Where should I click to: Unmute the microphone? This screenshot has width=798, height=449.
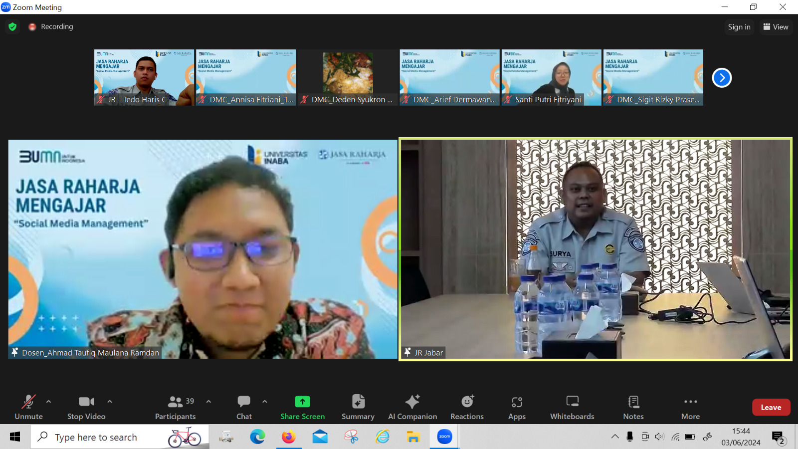tap(28, 407)
